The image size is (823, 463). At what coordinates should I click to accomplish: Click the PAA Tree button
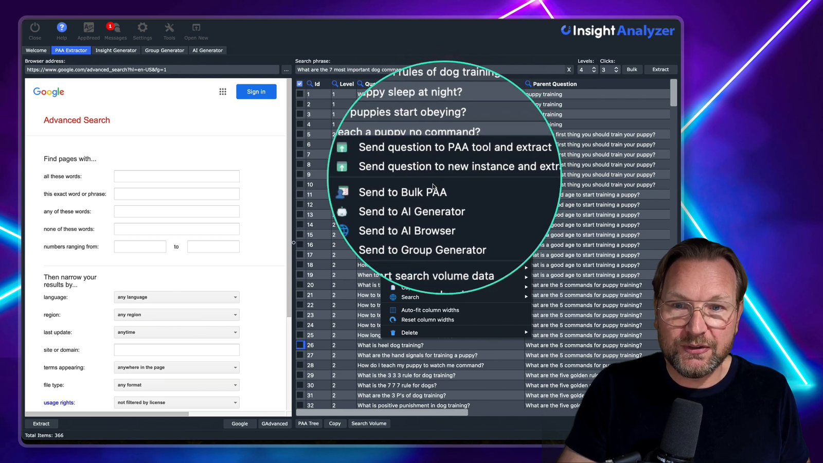point(309,423)
